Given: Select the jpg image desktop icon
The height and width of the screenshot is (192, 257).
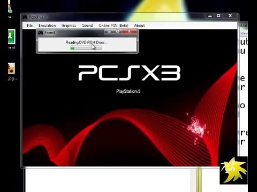Looking at the screenshot, I should [x=11, y=68].
